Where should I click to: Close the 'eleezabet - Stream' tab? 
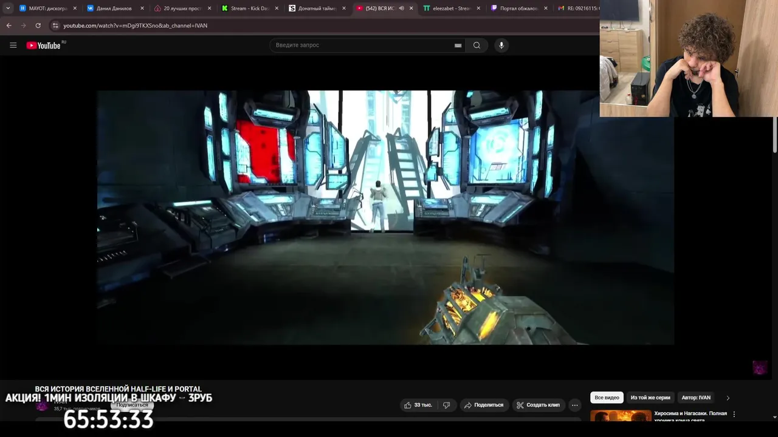478,8
